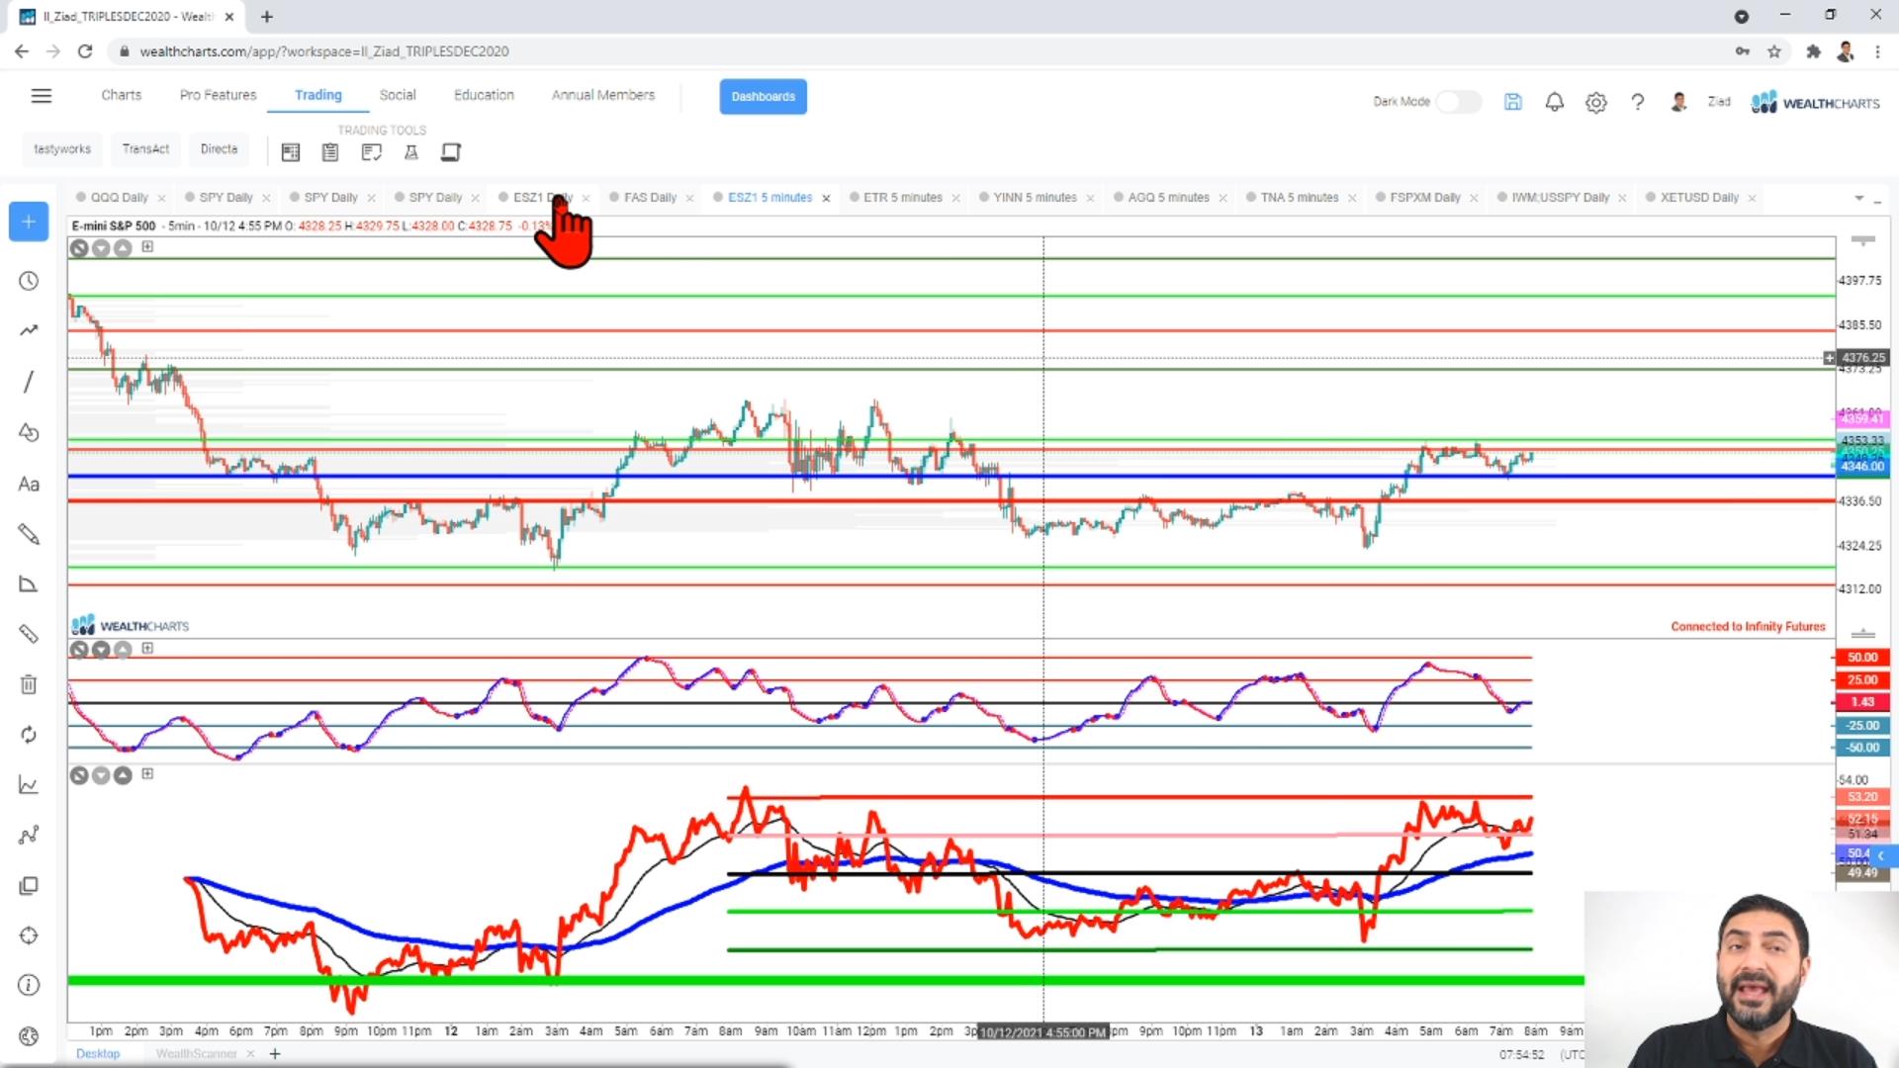
Task: Add a new bottom workspace tab
Action: tap(275, 1054)
